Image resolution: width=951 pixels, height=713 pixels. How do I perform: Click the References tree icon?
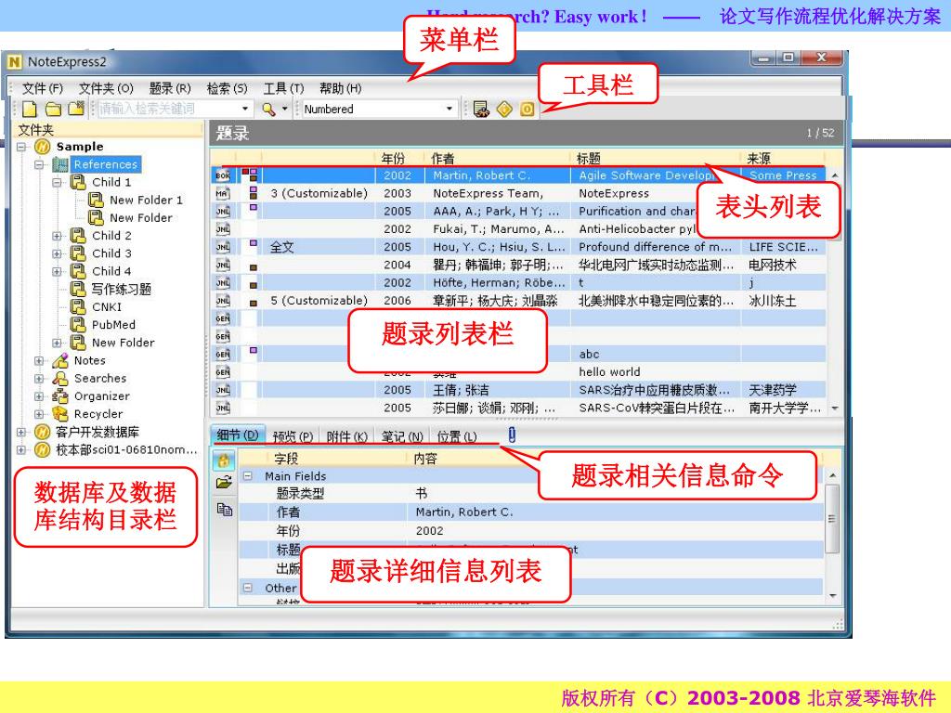(x=60, y=164)
